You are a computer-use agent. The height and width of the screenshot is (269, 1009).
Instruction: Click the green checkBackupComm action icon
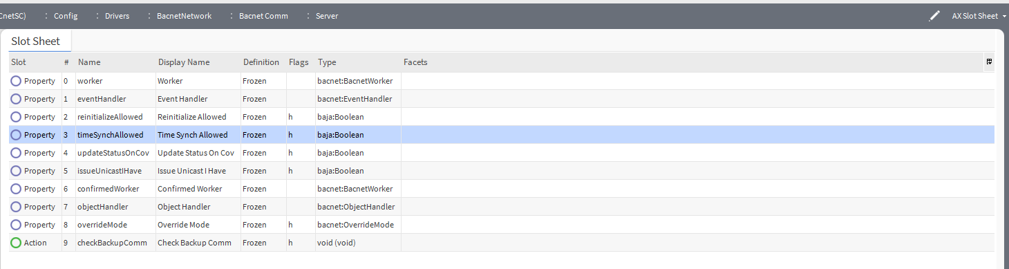pos(16,243)
